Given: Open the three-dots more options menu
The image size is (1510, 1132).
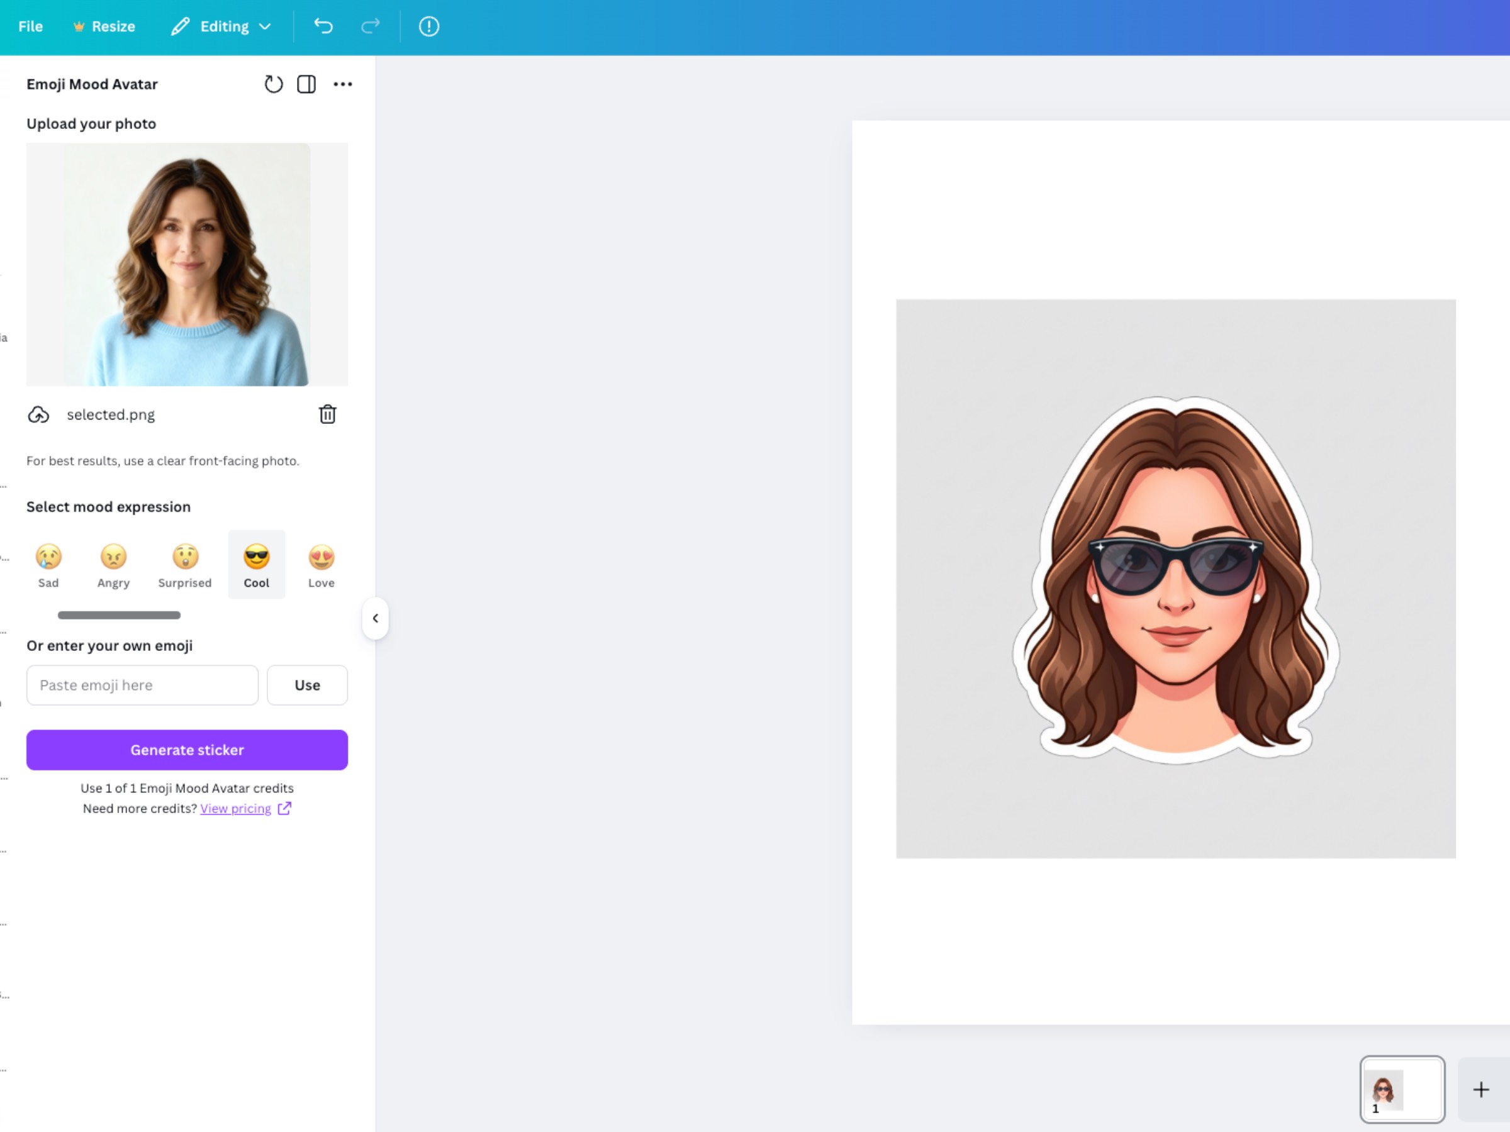Looking at the screenshot, I should [x=343, y=84].
